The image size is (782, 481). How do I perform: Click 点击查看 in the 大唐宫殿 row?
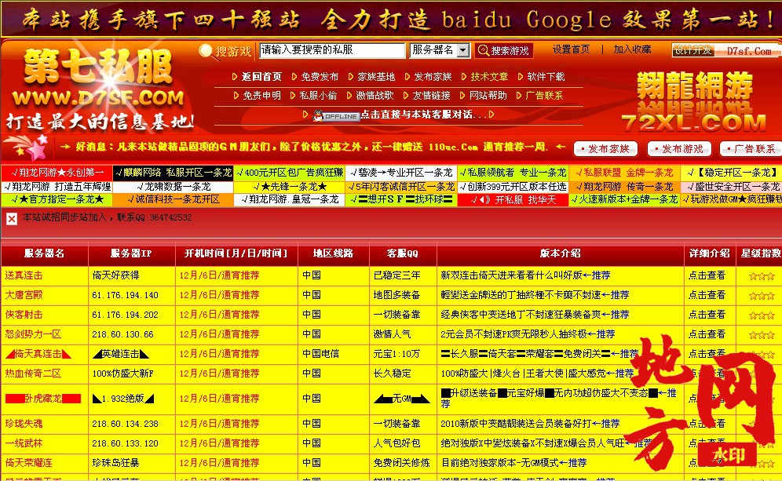click(x=707, y=295)
